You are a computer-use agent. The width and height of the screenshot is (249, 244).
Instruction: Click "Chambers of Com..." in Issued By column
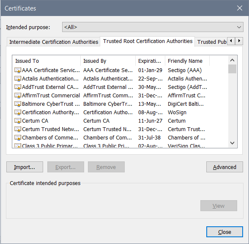click(x=107, y=138)
